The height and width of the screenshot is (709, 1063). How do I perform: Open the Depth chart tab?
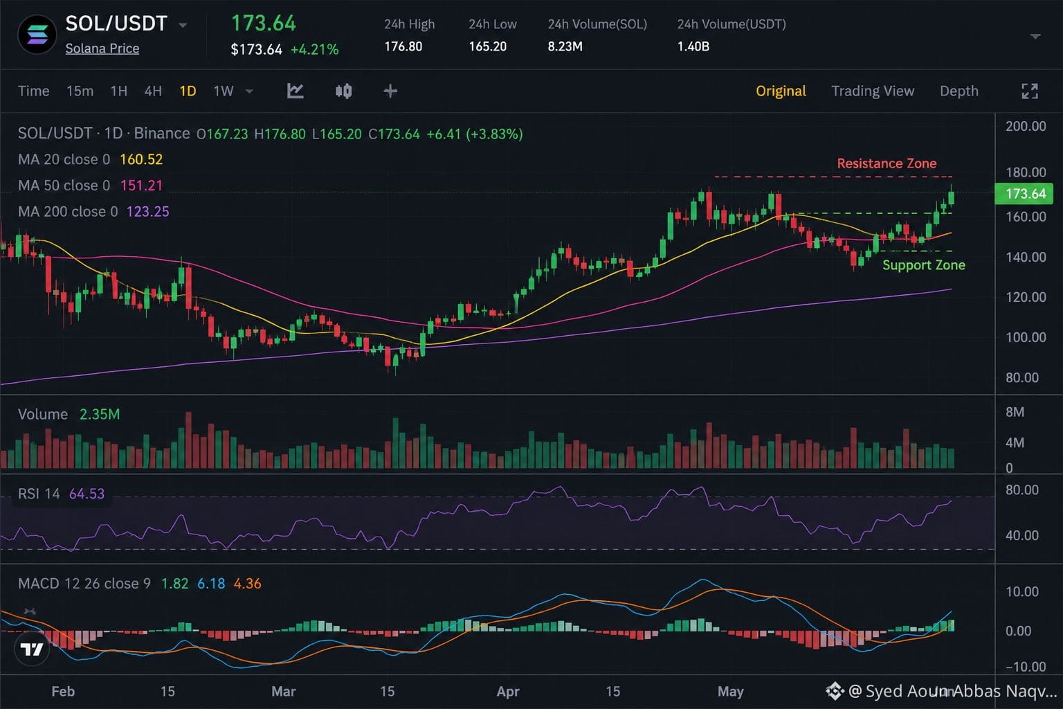(x=959, y=91)
